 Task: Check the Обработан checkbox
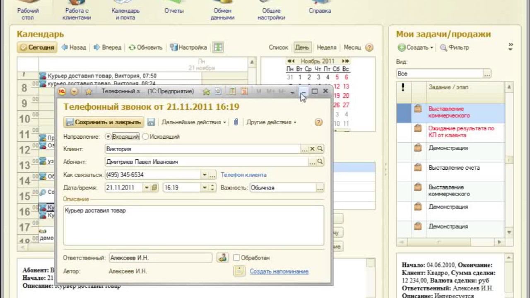tap(236, 257)
